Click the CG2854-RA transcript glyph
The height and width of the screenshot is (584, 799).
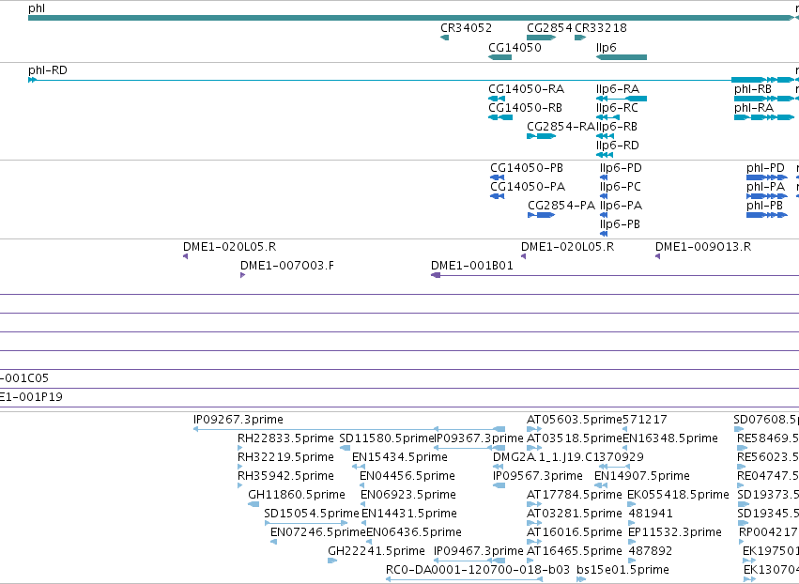541,136
